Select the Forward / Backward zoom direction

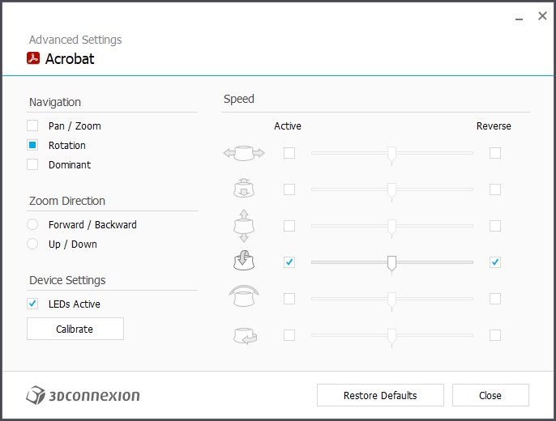coord(32,224)
